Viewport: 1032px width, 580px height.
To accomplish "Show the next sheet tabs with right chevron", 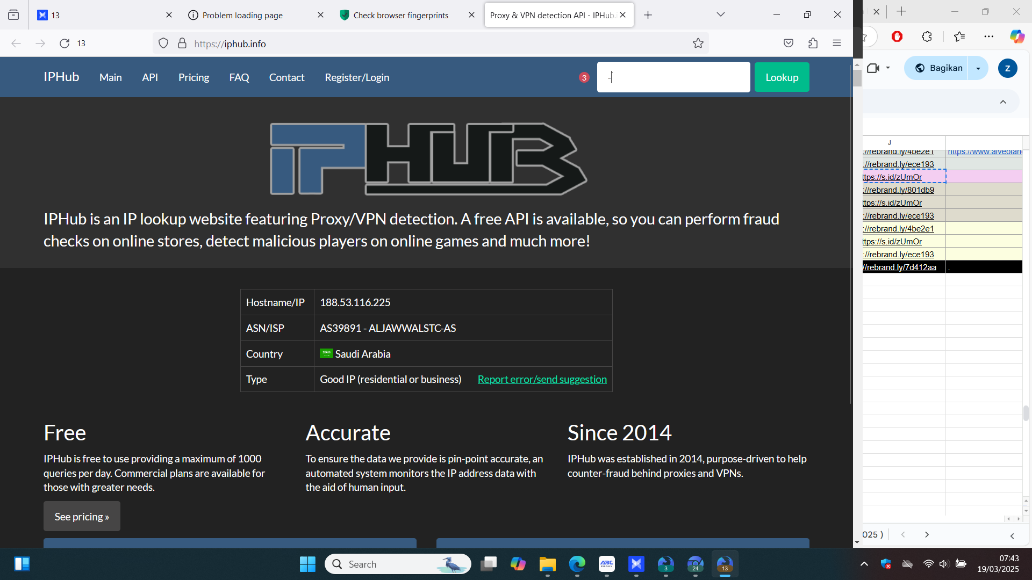I will pyautogui.click(x=927, y=535).
